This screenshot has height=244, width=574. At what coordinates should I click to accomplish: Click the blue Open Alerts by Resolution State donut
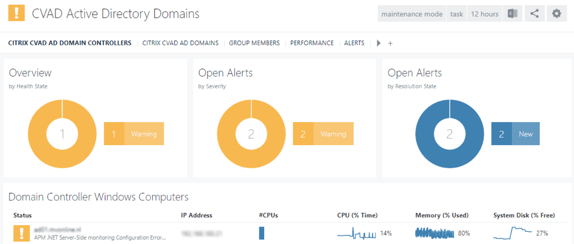pyautogui.click(x=450, y=134)
